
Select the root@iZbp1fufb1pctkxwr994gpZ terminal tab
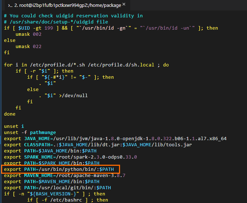click(x=68, y=5)
